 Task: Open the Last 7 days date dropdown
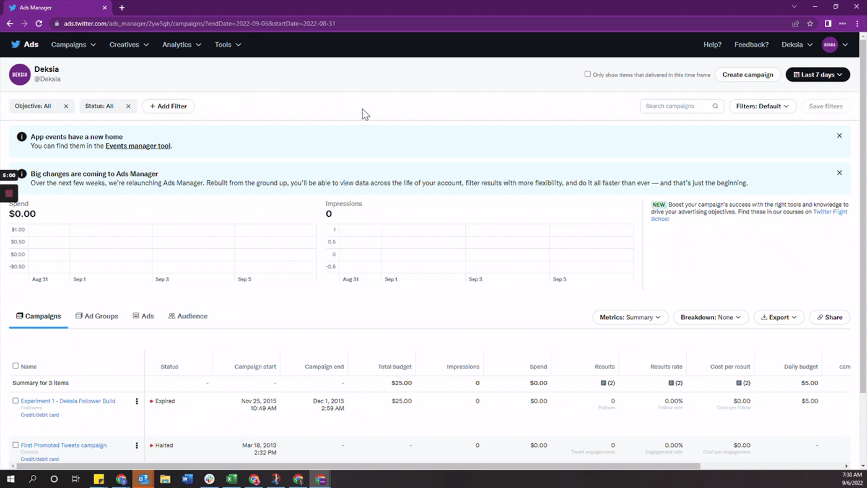(817, 75)
